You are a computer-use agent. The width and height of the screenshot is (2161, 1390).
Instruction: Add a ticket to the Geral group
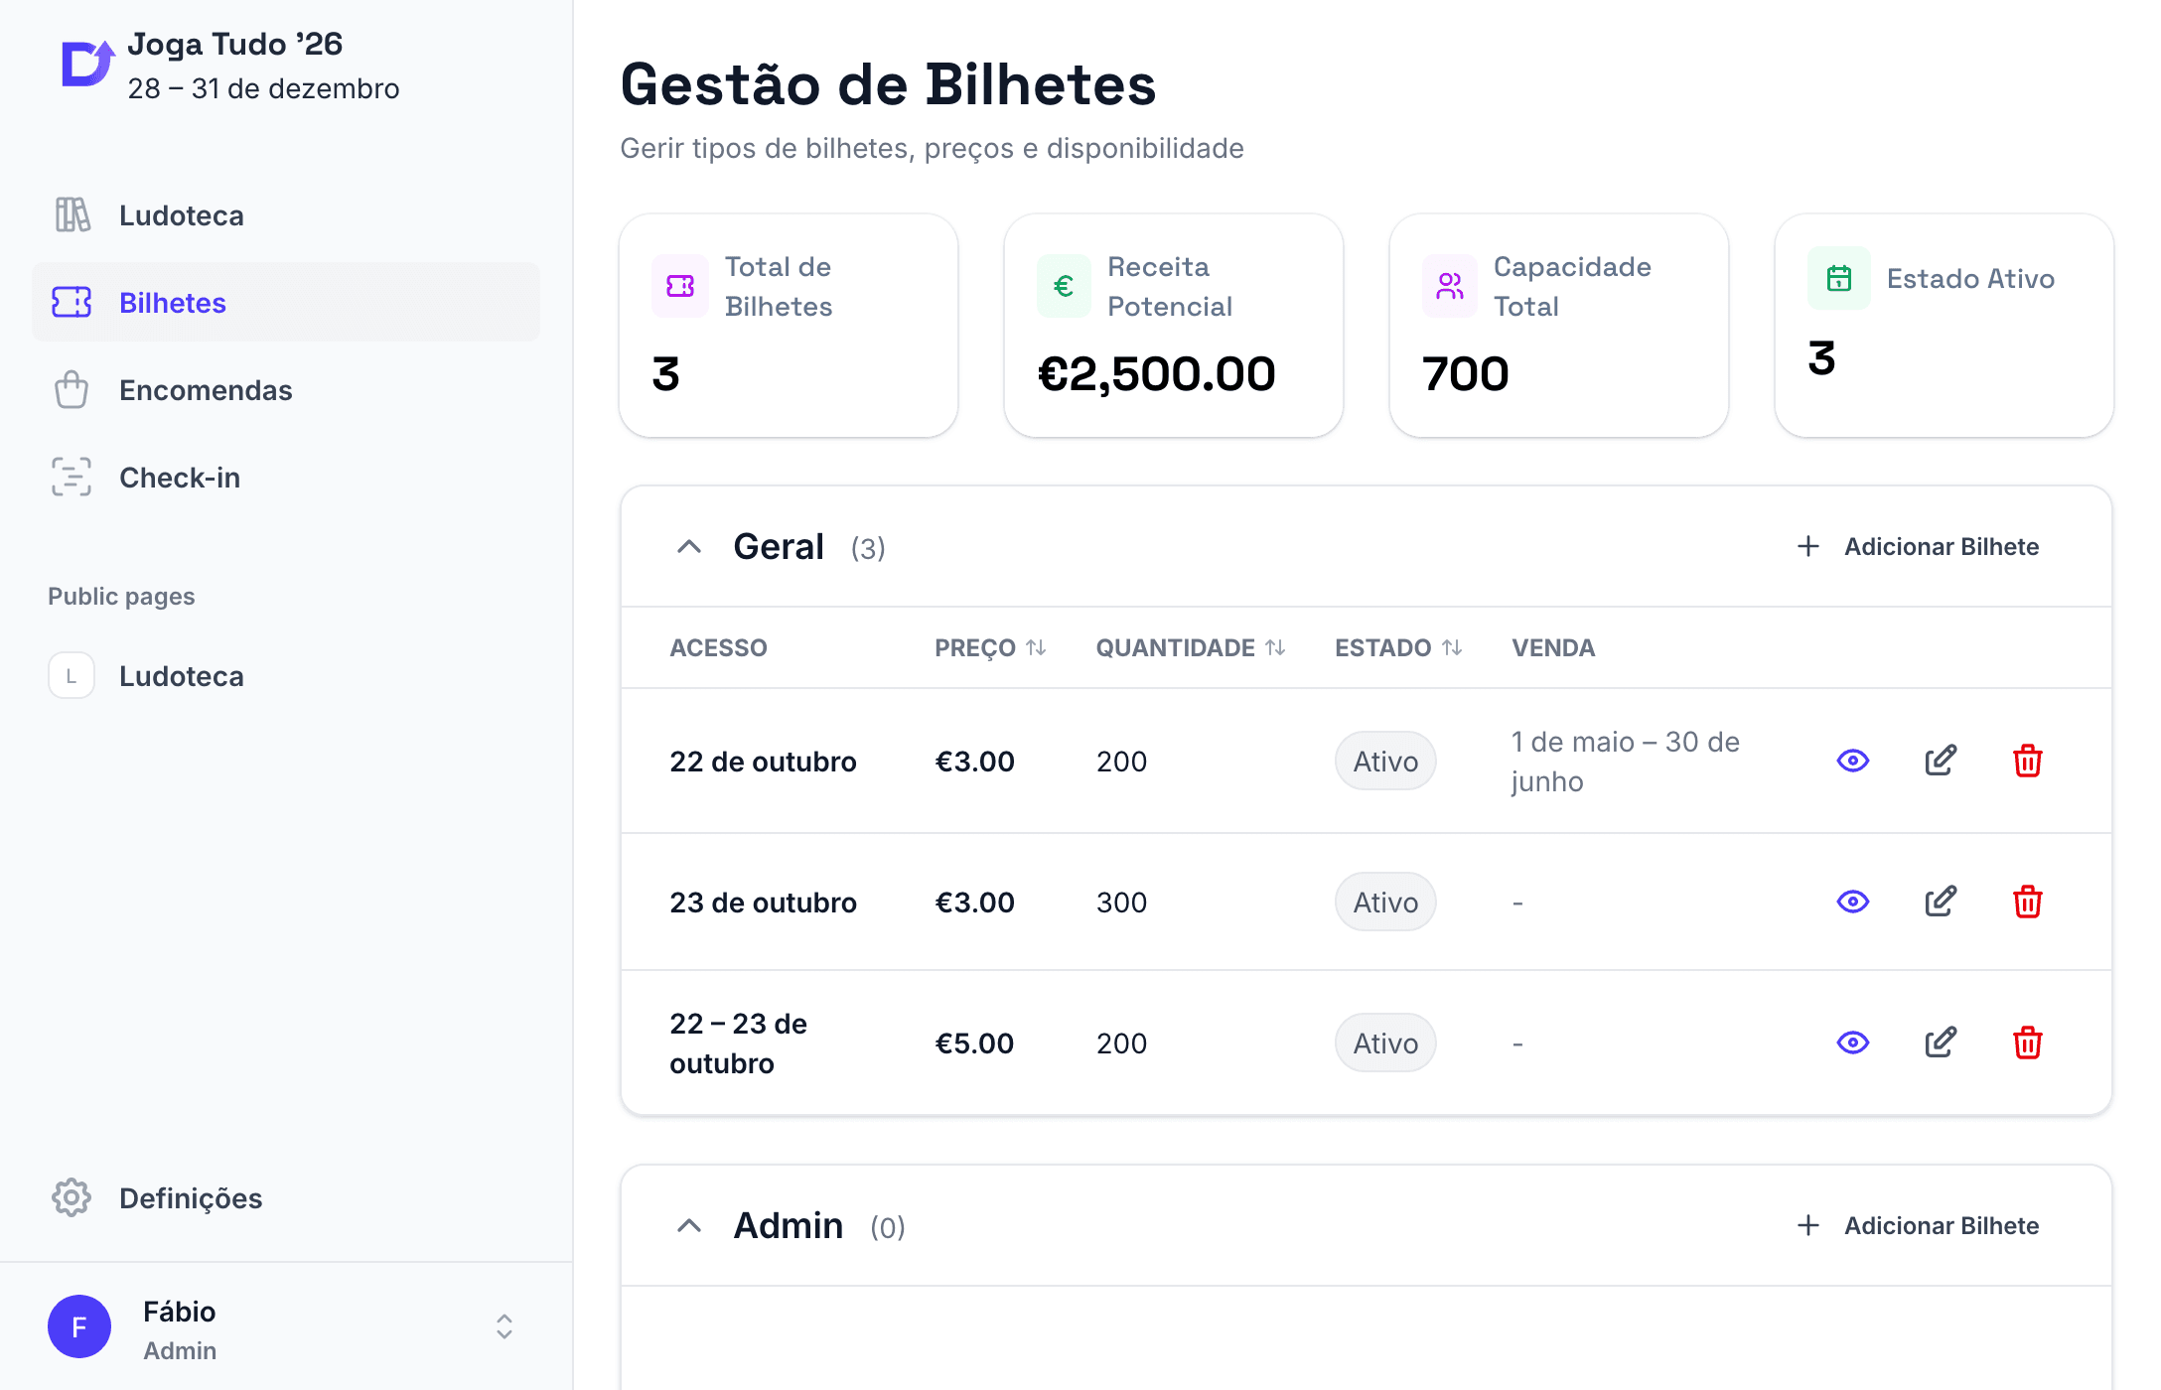click(x=1918, y=547)
